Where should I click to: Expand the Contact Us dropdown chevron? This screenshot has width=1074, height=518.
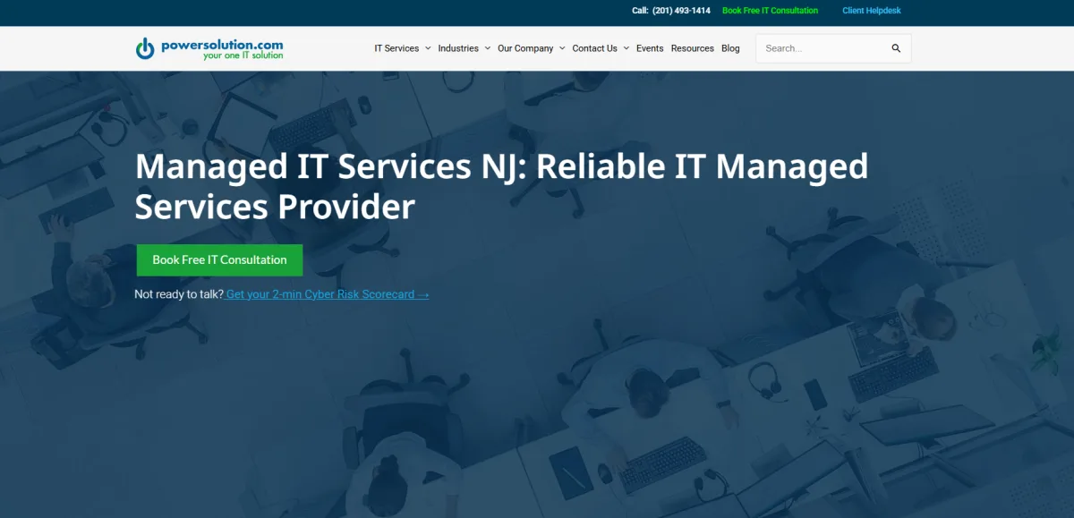tap(626, 48)
